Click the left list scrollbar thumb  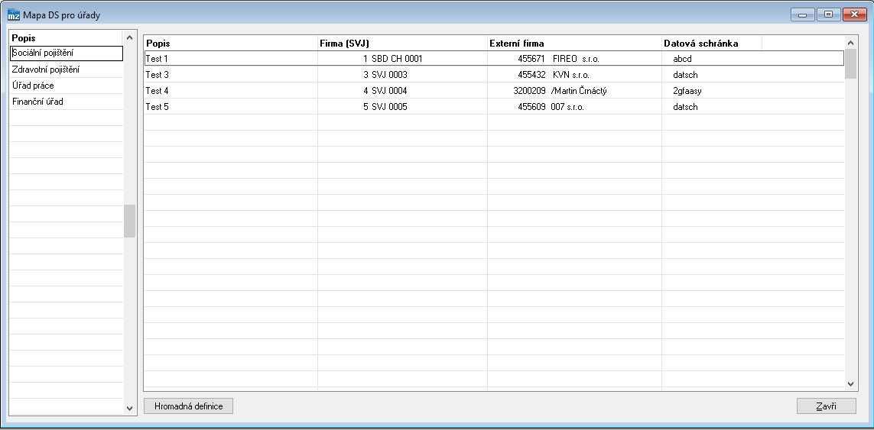(129, 221)
